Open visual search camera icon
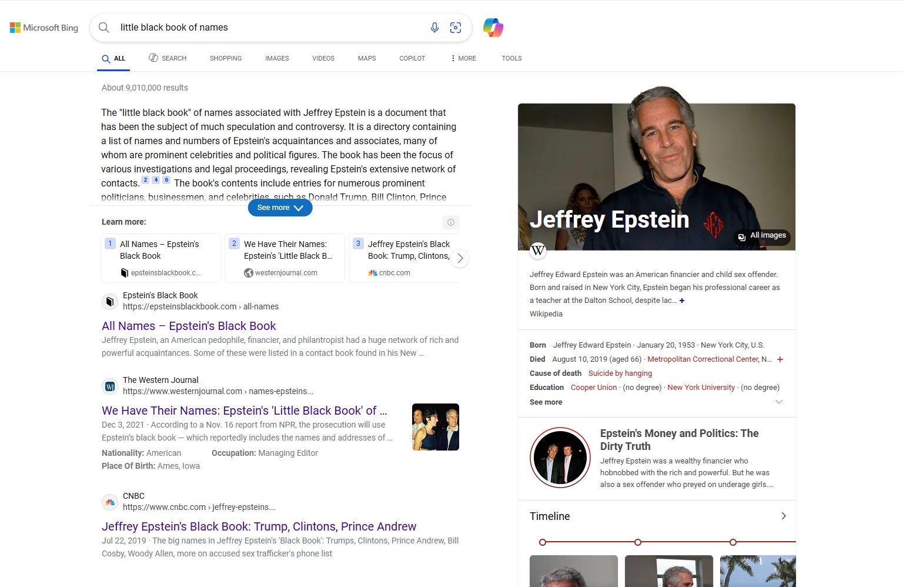The height and width of the screenshot is (587, 903). pos(456,28)
